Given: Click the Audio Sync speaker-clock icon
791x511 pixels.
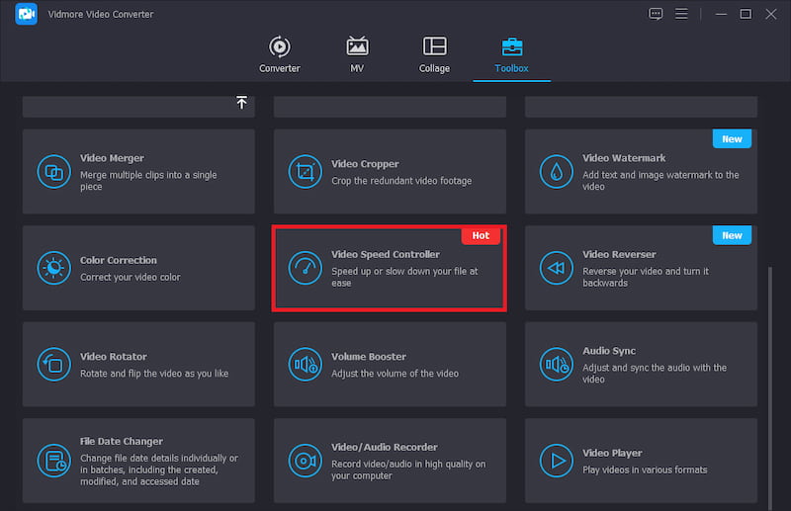Looking at the screenshot, I should coord(557,364).
